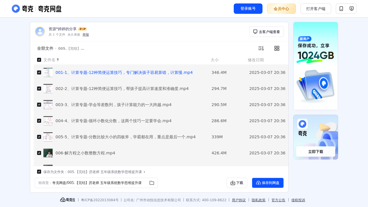The width and height of the screenshot is (368, 207).
Task: Click the 346.4M size value
Action: [219, 72]
